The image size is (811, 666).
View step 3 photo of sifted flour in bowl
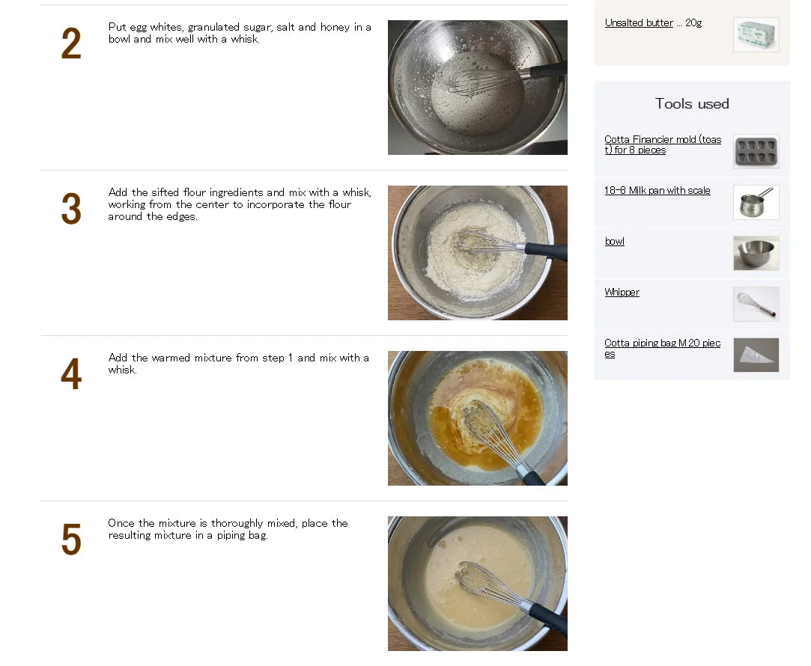pos(478,253)
